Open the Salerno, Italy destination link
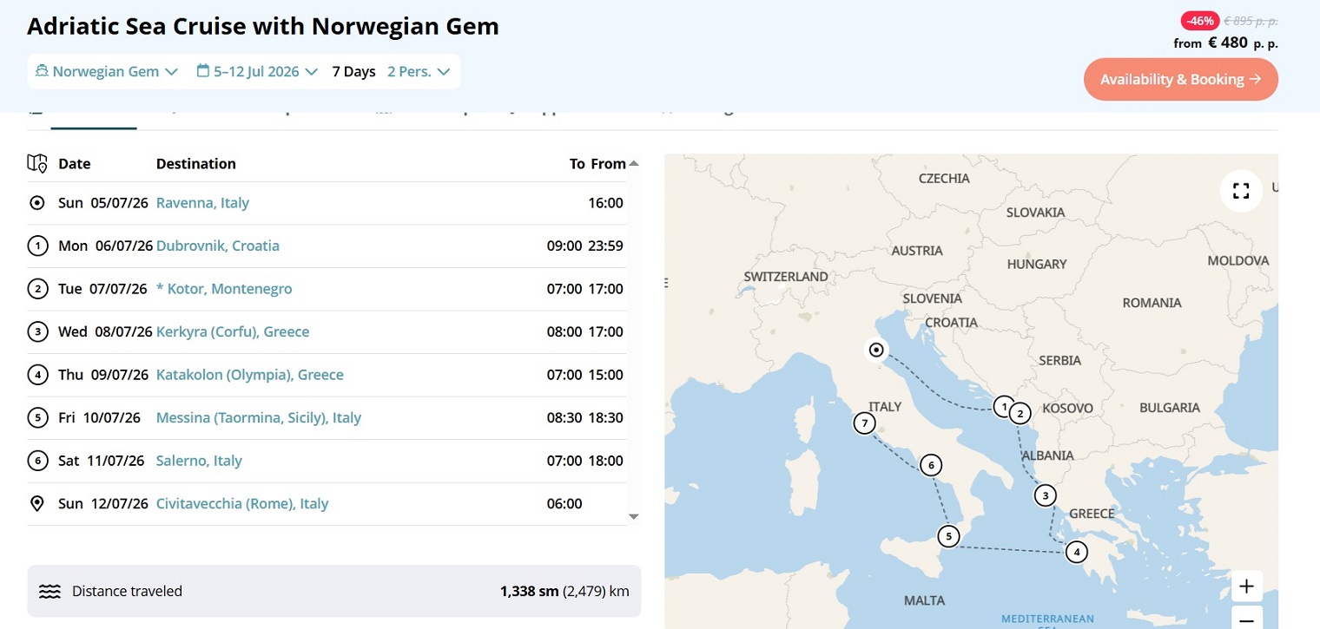 coord(199,461)
